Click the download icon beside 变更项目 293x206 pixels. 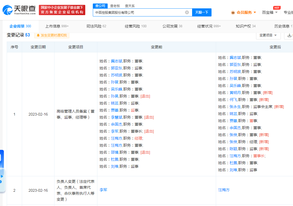289,35
